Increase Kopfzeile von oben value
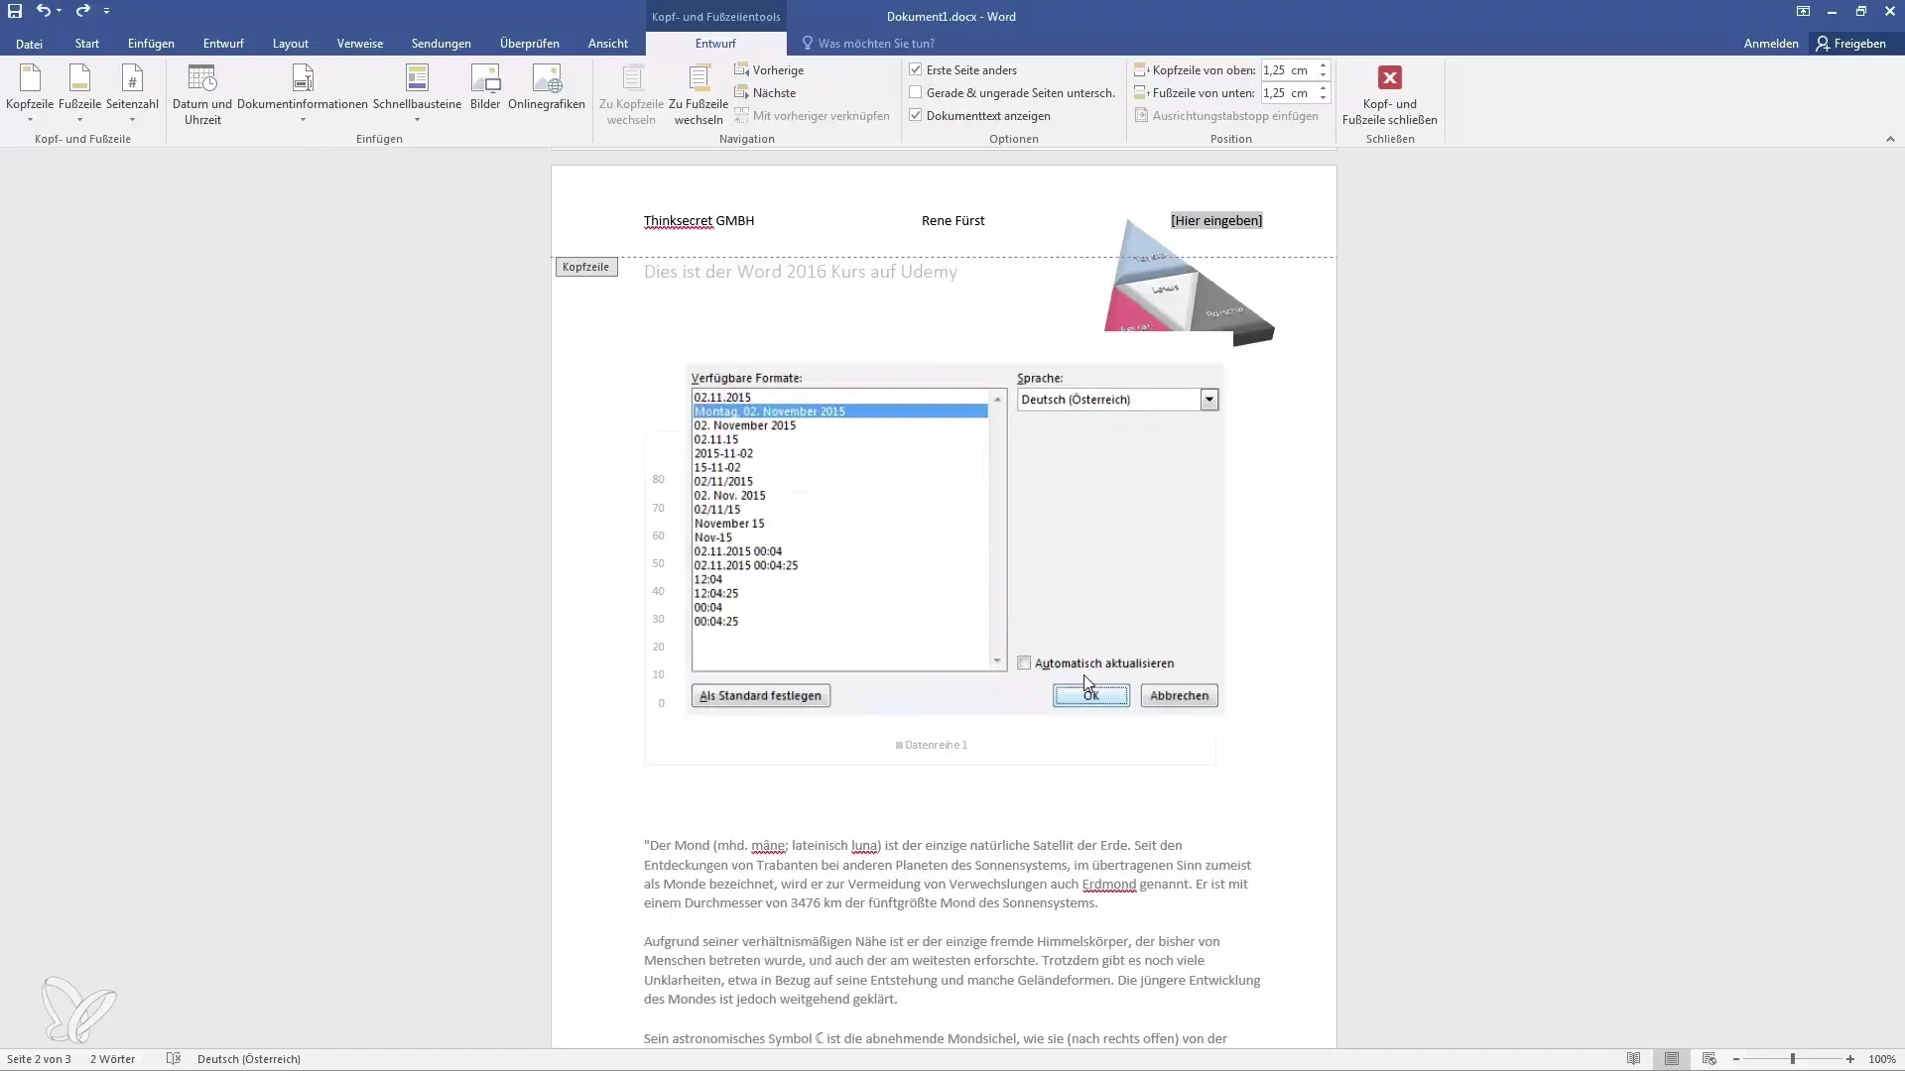The height and width of the screenshot is (1071, 1905). pyautogui.click(x=1323, y=66)
